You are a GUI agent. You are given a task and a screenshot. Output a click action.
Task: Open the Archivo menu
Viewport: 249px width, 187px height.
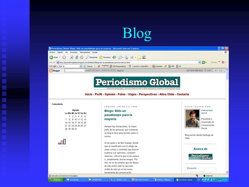[x=52, y=52]
